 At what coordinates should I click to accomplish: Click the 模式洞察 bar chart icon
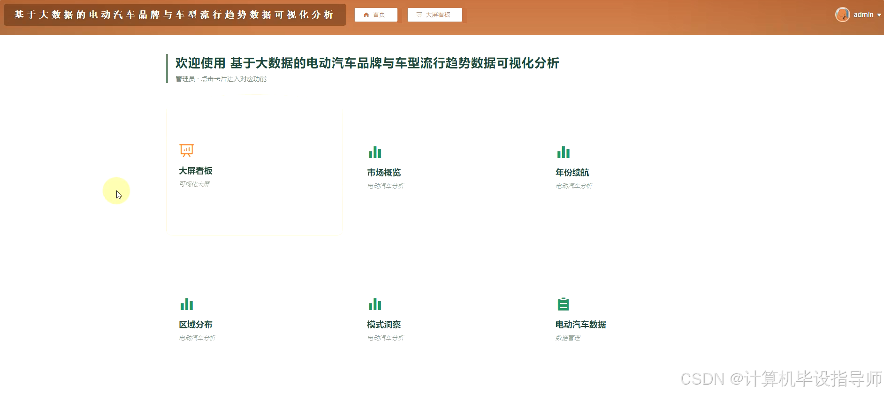(x=375, y=304)
